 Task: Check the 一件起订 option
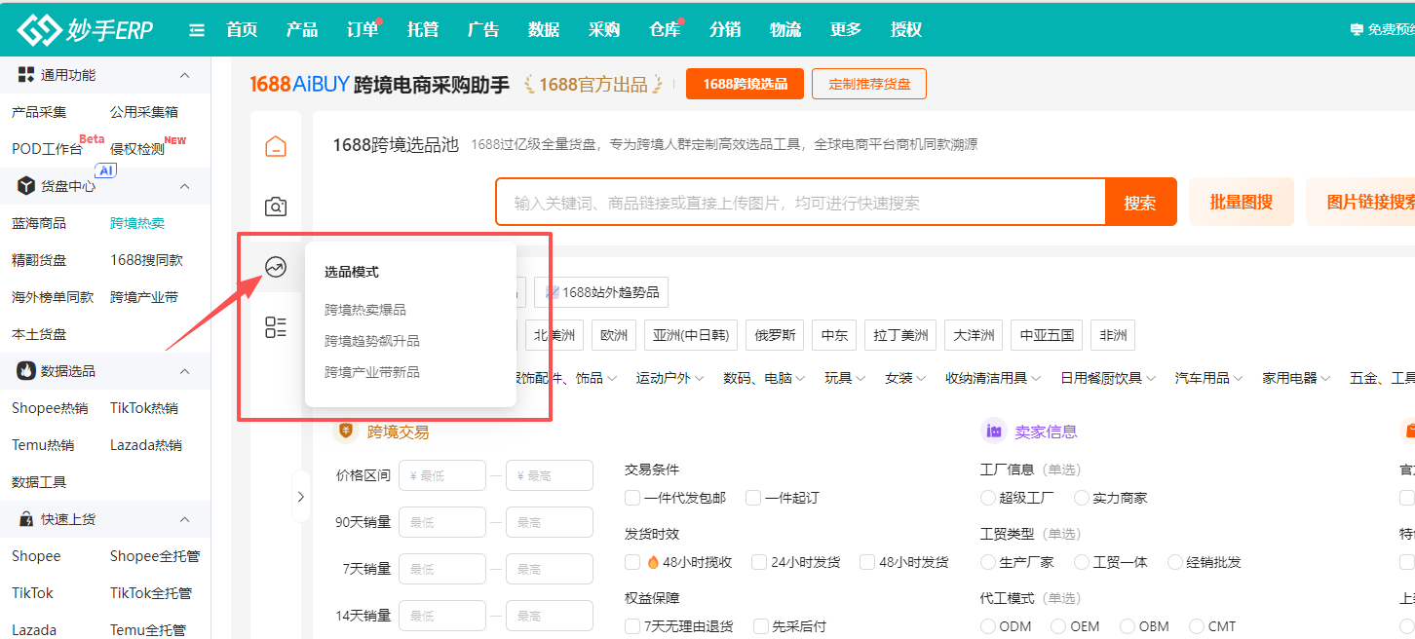(753, 498)
